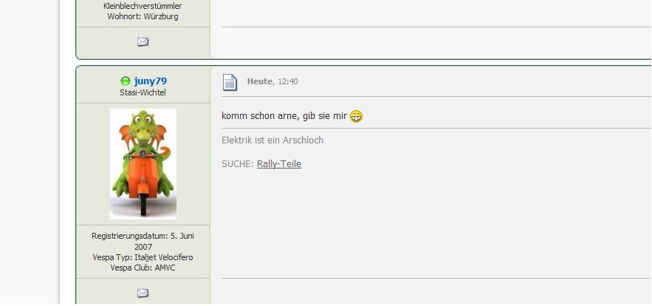Click the SUCHE: label in signature
652x306 pixels.
(238, 164)
